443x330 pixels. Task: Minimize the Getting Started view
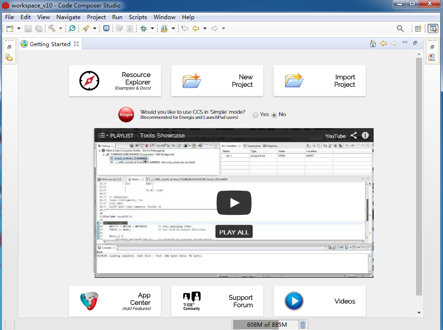tap(405, 42)
